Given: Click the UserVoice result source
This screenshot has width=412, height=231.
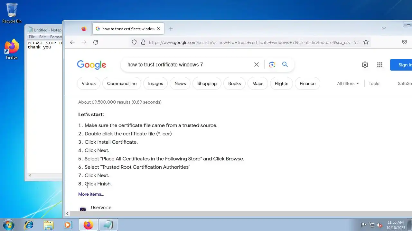Looking at the screenshot, I should (101, 208).
